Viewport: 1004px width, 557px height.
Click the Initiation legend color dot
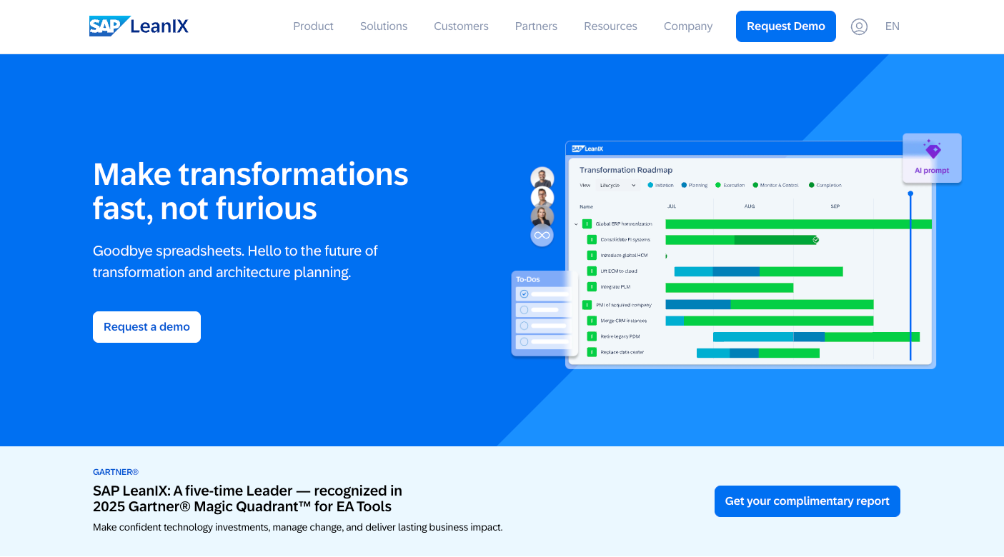[x=650, y=185]
